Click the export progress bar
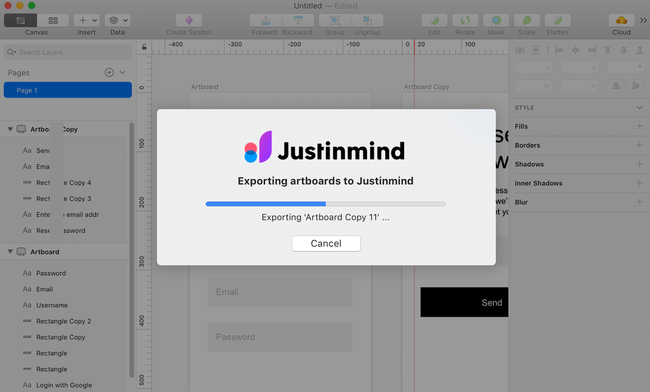The height and width of the screenshot is (392, 650). 326,204
